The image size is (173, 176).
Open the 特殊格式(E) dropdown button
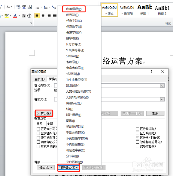tap(69, 168)
